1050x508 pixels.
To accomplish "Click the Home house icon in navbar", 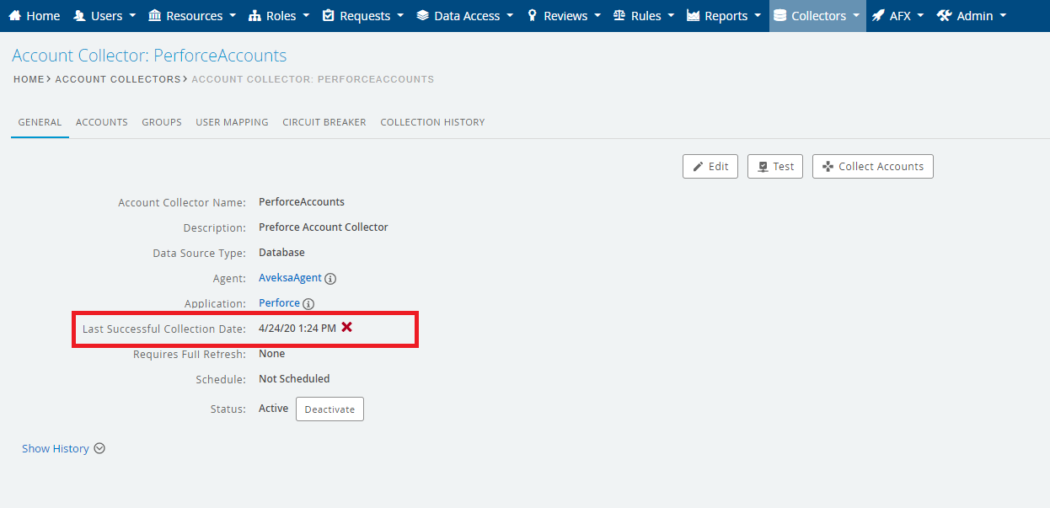I will click(x=14, y=16).
